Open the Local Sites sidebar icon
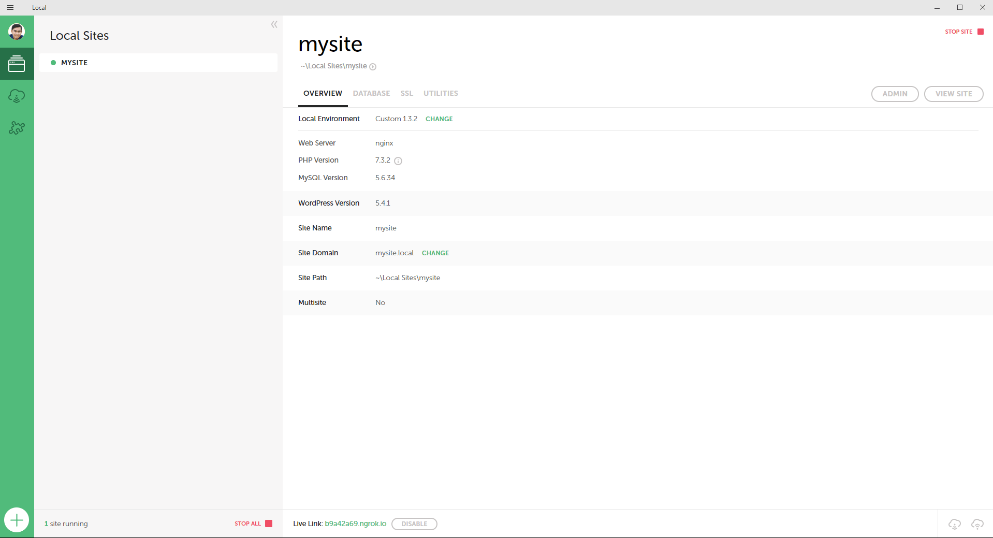993x538 pixels. pos(17,64)
